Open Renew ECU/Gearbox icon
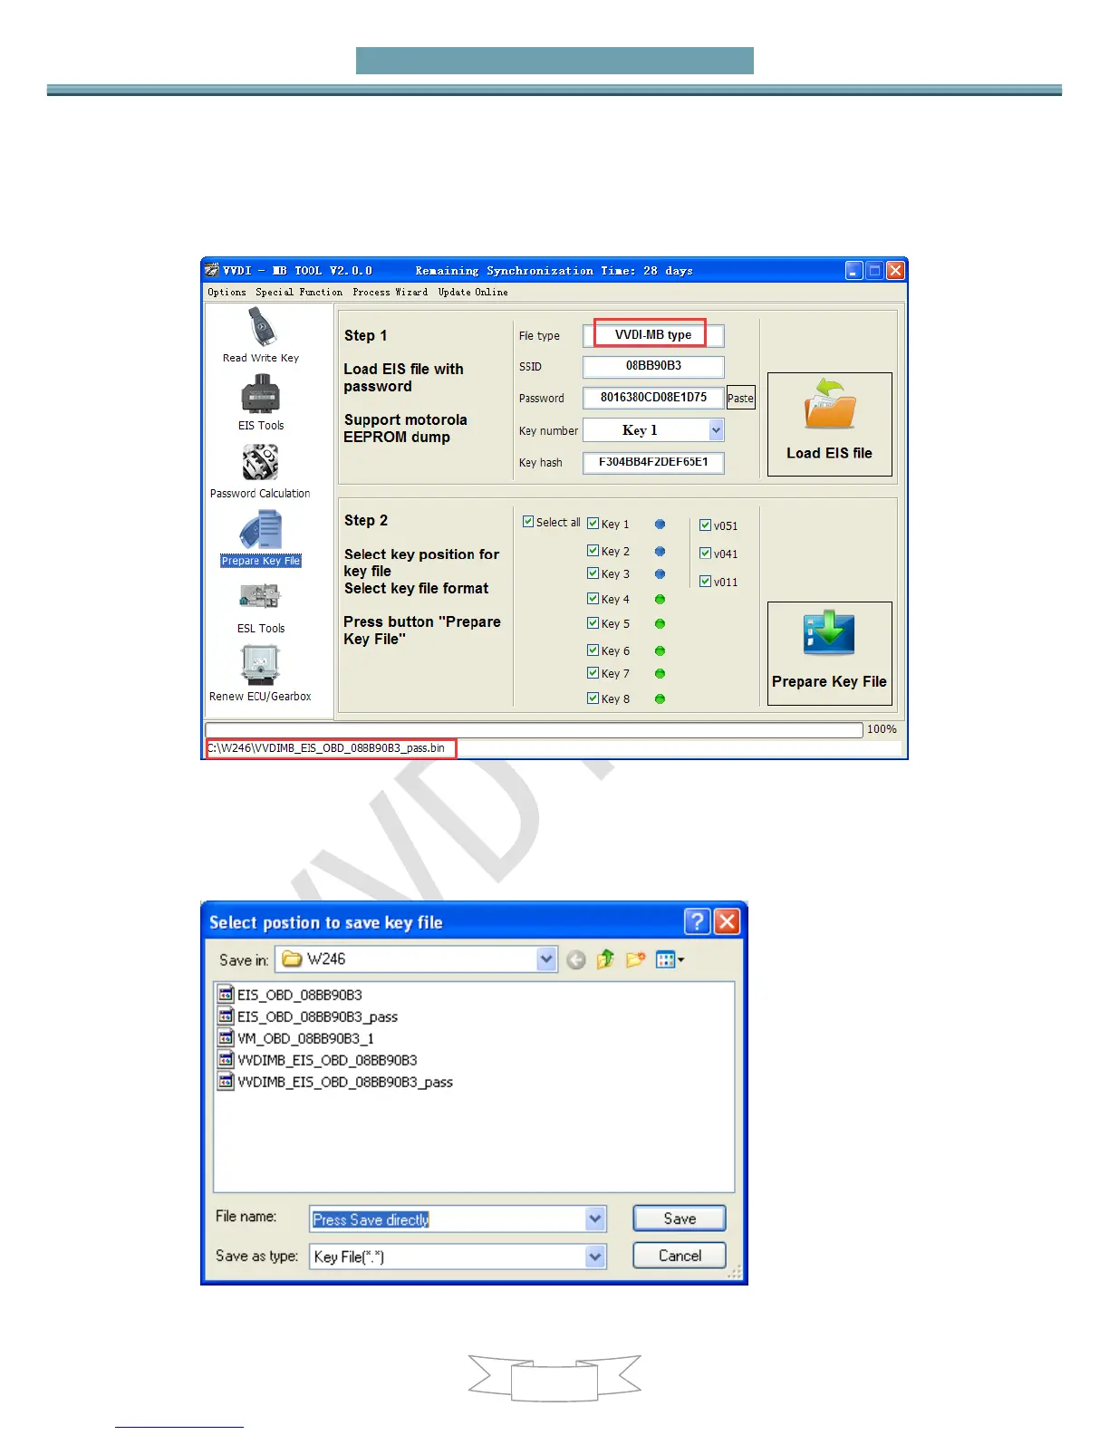This screenshot has width=1109, height=1435. [260, 666]
